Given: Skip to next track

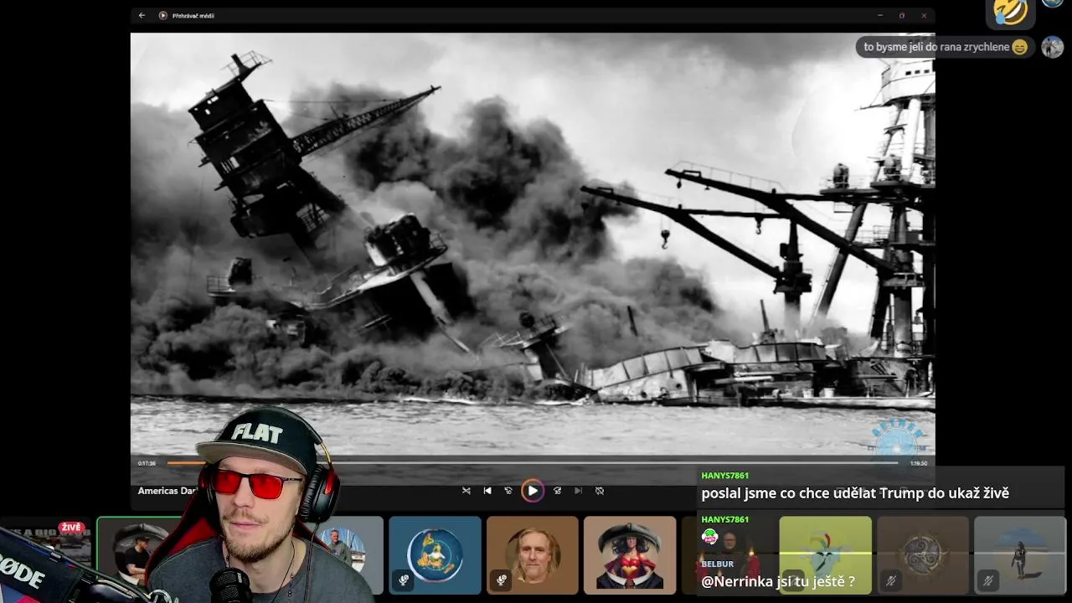Looking at the screenshot, I should tap(578, 491).
